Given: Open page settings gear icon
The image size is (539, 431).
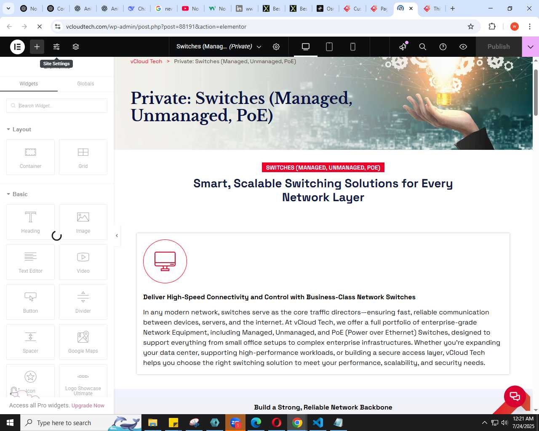Looking at the screenshot, I should [x=276, y=47].
